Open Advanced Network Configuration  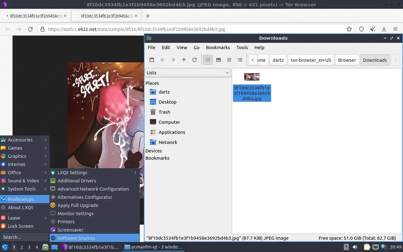point(94,189)
